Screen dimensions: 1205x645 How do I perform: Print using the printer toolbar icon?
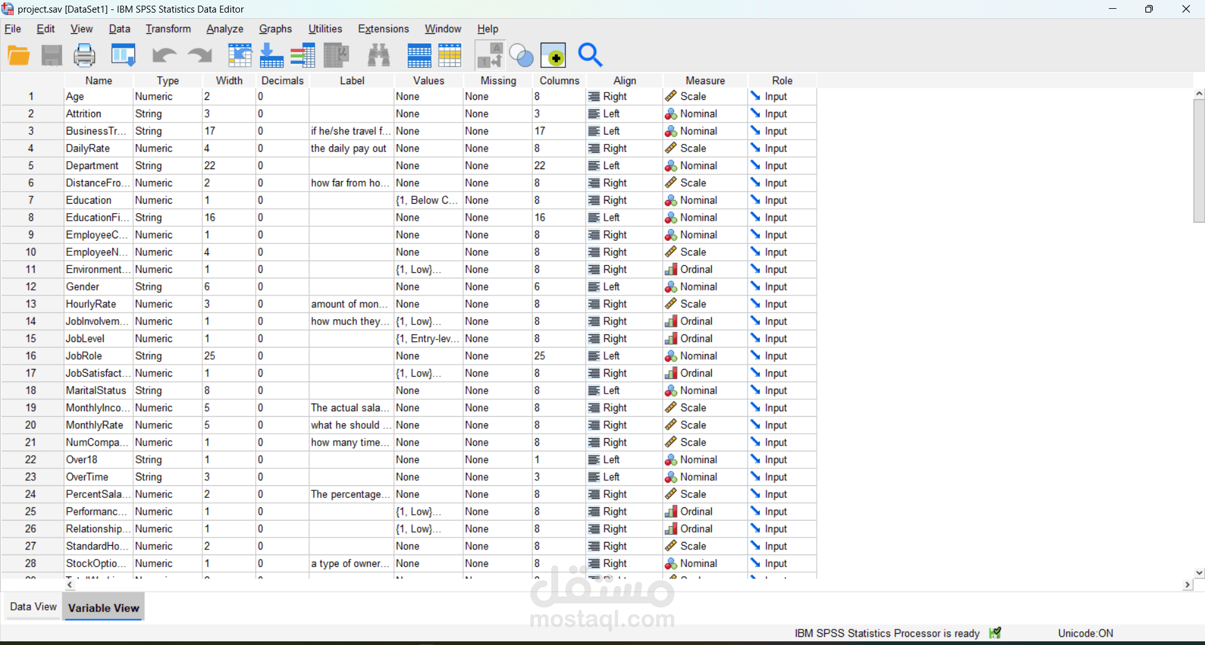[x=85, y=56]
